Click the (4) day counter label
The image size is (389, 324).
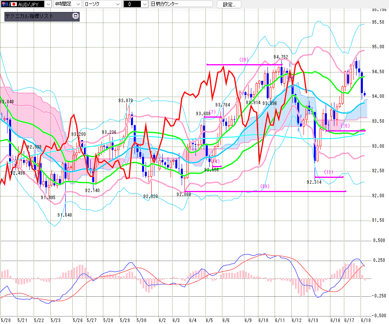pos(216,161)
